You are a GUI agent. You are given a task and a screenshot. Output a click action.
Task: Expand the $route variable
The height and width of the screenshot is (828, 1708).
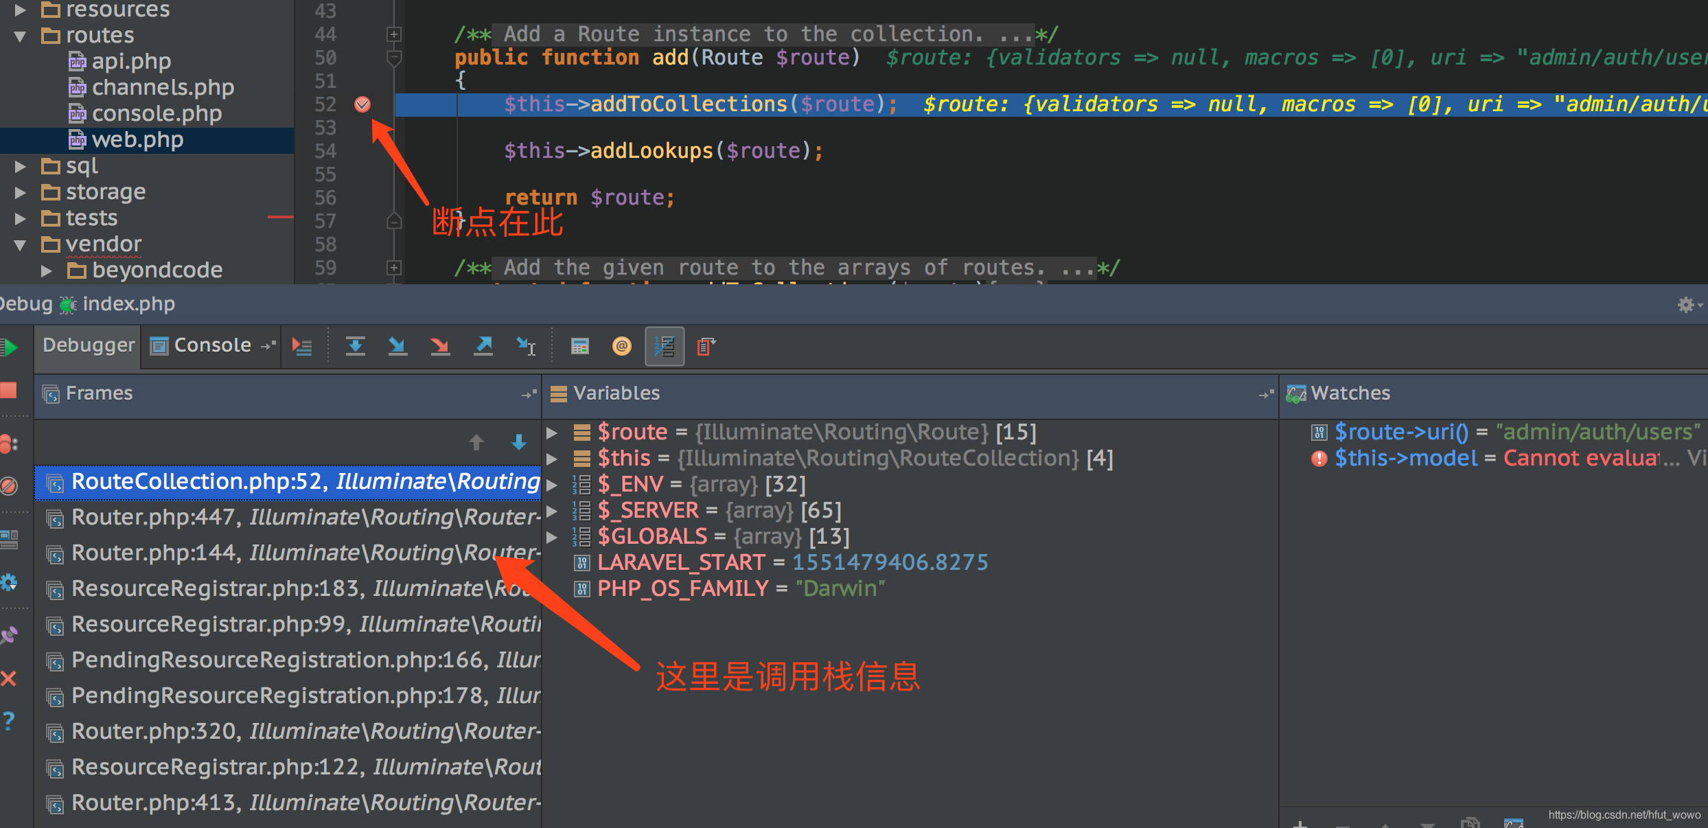(x=552, y=433)
